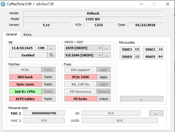Click the Sync cores status label

(25, 84)
